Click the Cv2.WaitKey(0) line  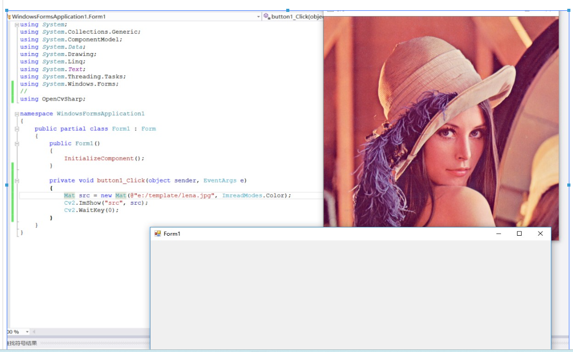point(91,210)
